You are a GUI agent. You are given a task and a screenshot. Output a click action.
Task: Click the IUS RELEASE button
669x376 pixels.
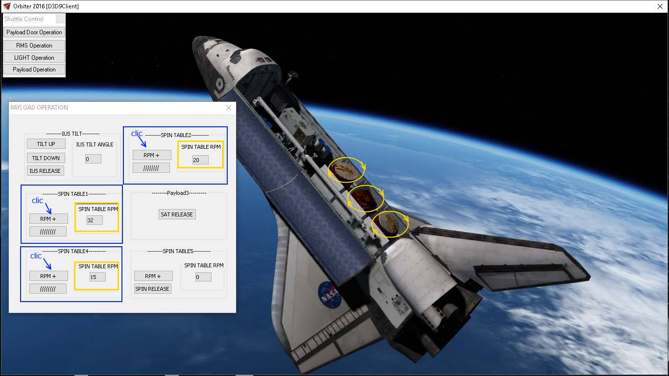[46, 171]
